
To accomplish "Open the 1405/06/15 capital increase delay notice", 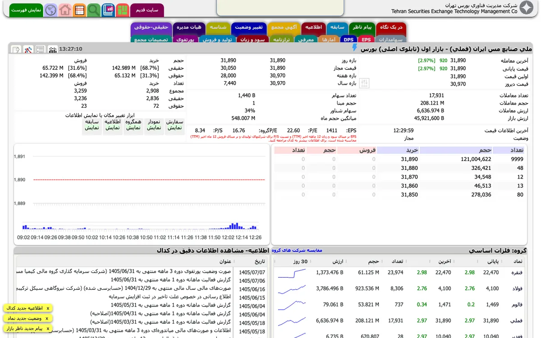I will [170, 297].
